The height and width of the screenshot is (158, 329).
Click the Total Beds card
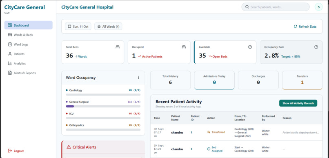point(93,52)
